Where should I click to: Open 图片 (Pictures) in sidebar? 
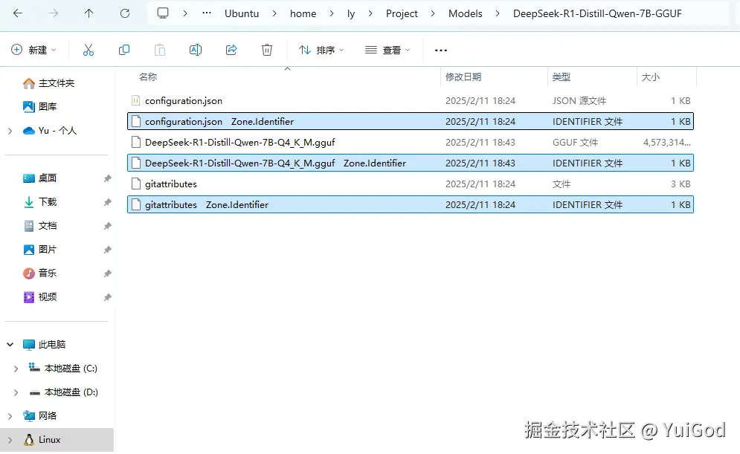click(x=39, y=249)
